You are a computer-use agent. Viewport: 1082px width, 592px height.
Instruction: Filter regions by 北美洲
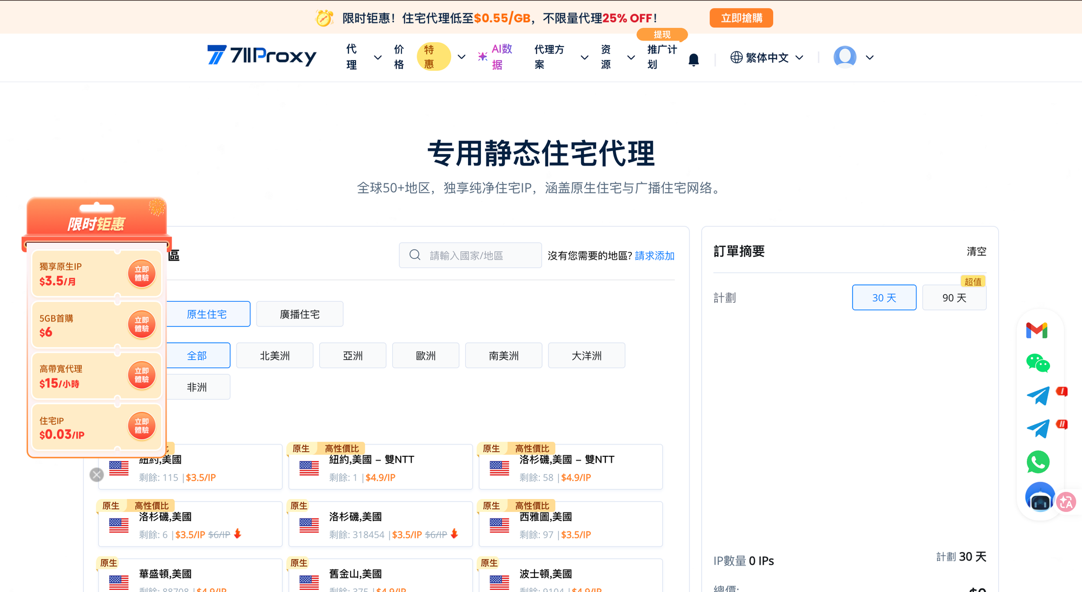(275, 356)
